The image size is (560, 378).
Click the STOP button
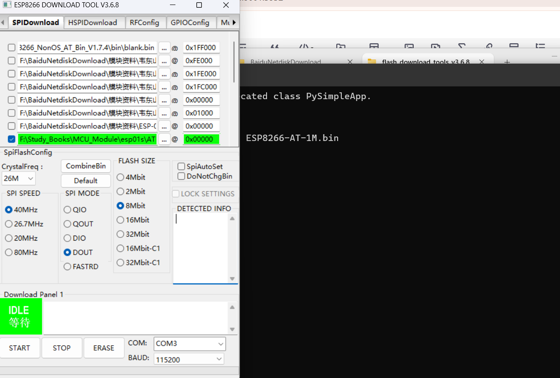tap(62, 348)
